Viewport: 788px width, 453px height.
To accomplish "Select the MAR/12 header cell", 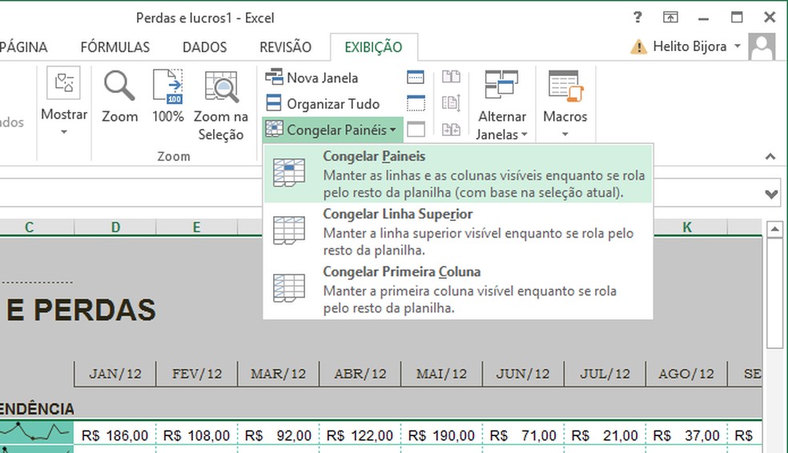I will coord(278,374).
